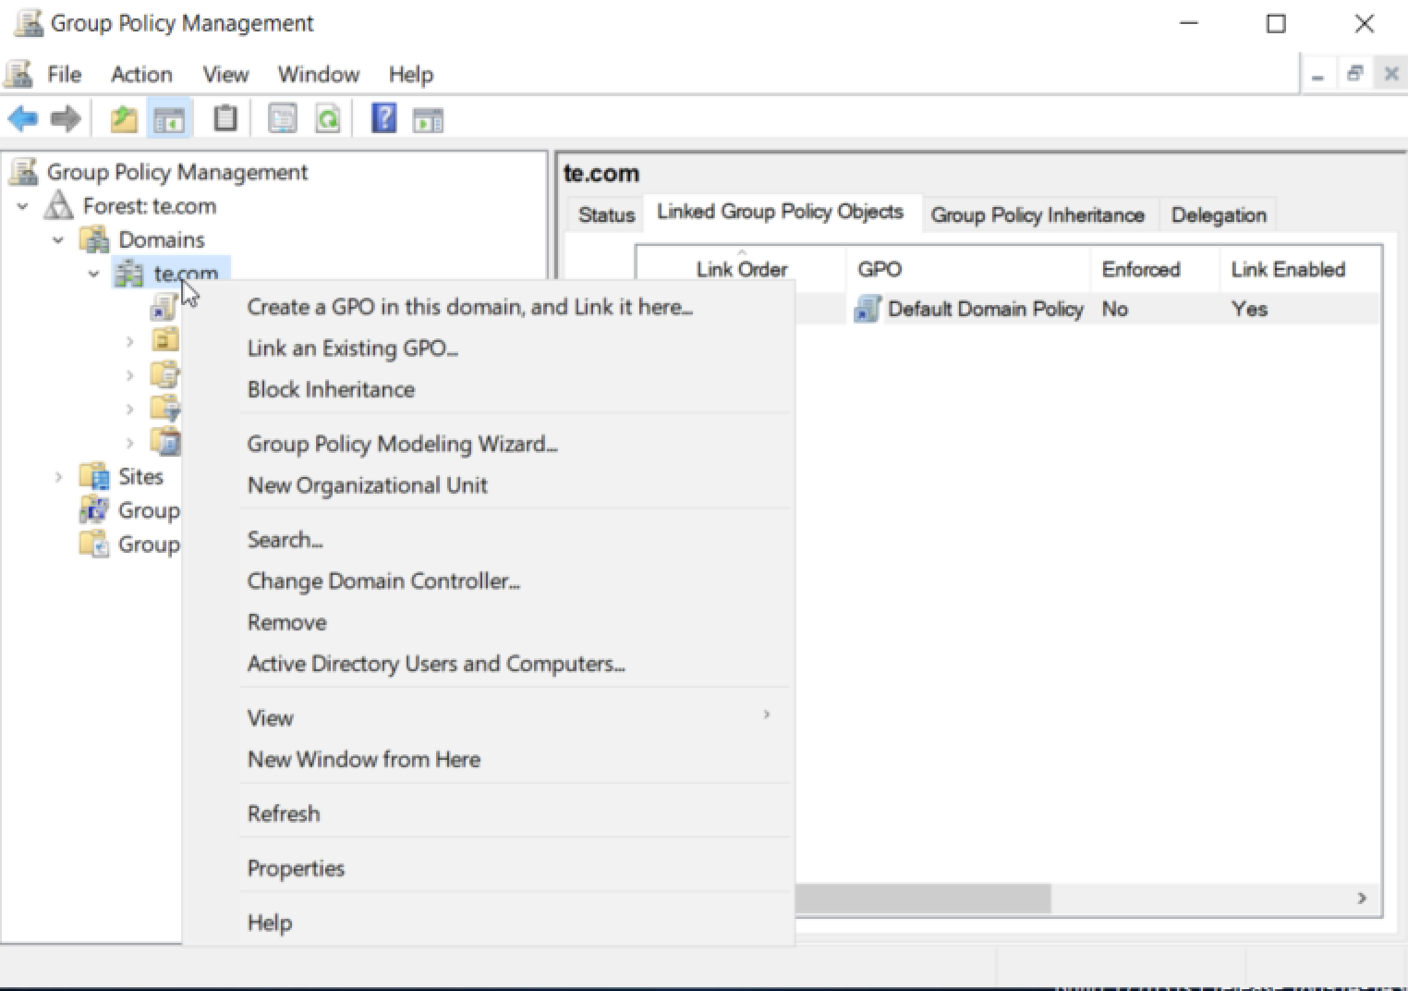The image size is (1408, 991).
Task: Click the Group Policy Management root icon
Action: coord(23,172)
